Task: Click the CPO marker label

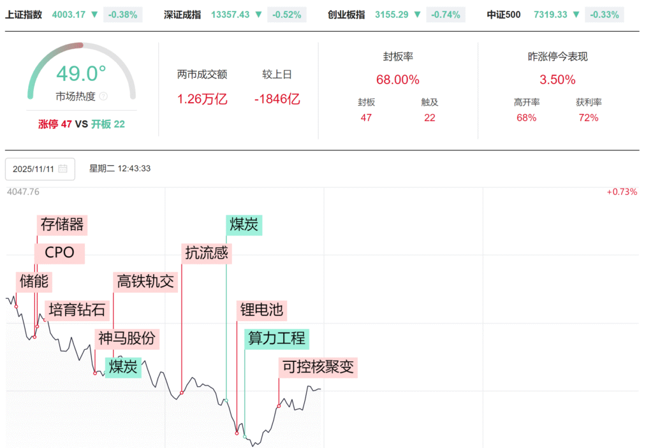Action: 59,253
